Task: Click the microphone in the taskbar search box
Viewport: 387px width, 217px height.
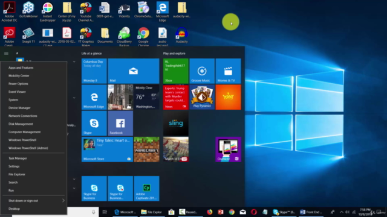Action: pos(94,212)
